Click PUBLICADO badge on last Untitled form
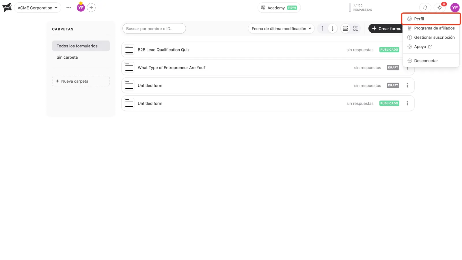The height and width of the screenshot is (260, 462). coord(389,103)
